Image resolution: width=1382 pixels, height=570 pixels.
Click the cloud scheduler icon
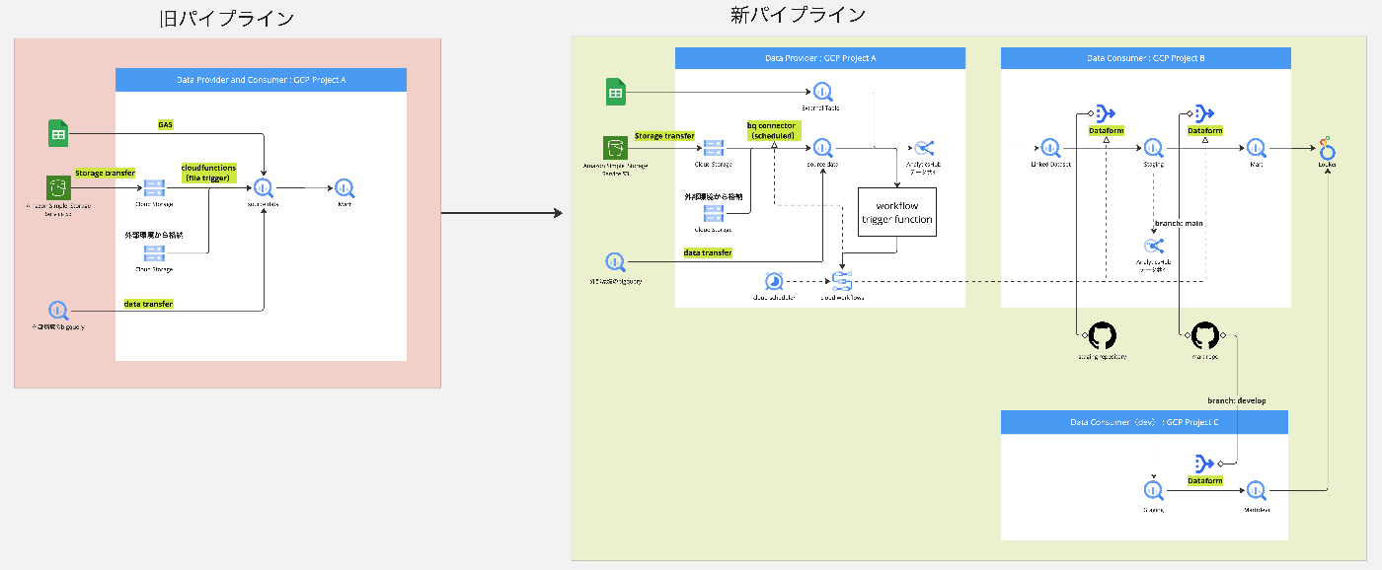(774, 282)
